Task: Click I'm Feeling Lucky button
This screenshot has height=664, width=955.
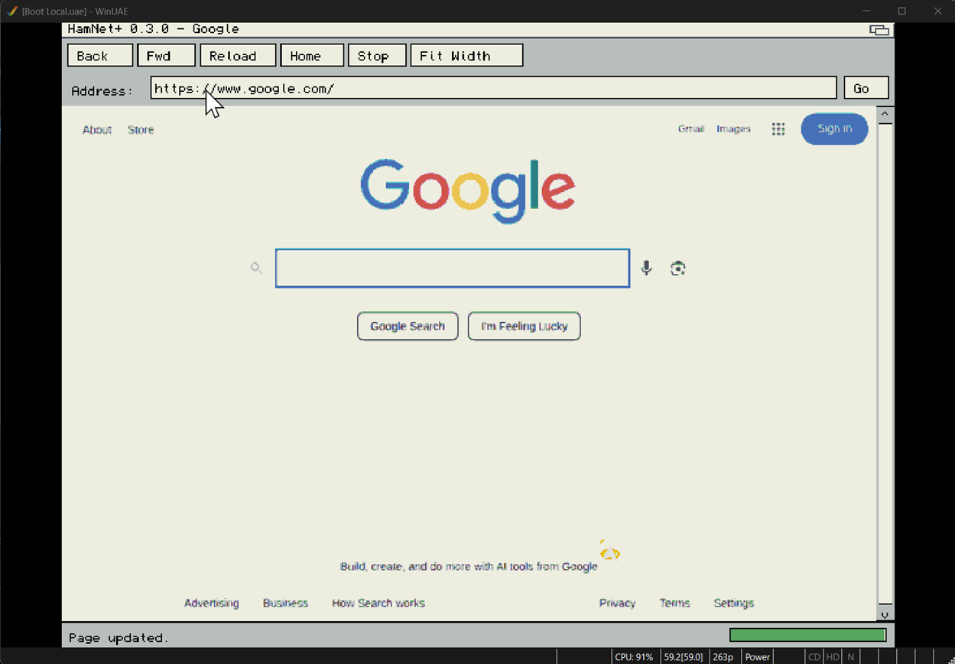Action: 525,326
